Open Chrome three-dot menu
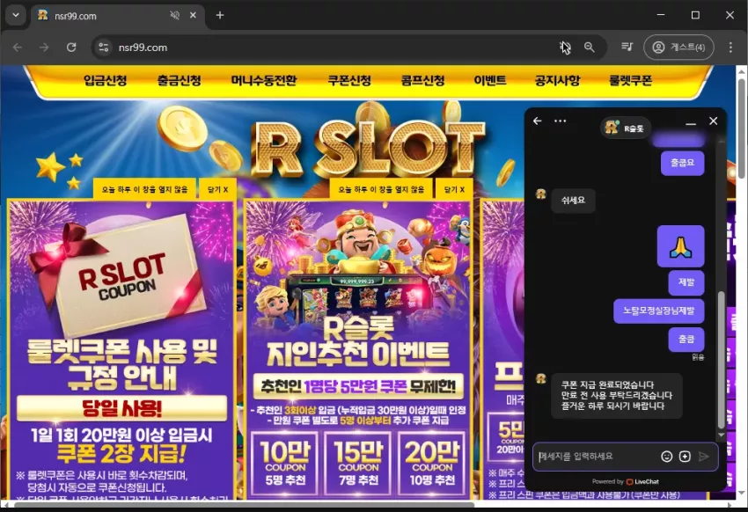Screen dimensions: 748x512 click(x=730, y=48)
